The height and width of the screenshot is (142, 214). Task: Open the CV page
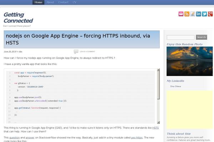tap(75, 2)
